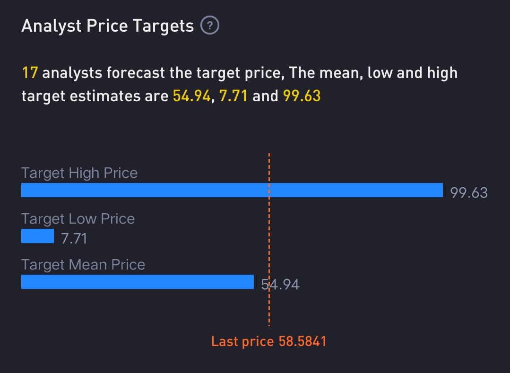This screenshot has width=510, height=373.
Task: Click the Target Mean Price blue bar
Action: (137, 282)
